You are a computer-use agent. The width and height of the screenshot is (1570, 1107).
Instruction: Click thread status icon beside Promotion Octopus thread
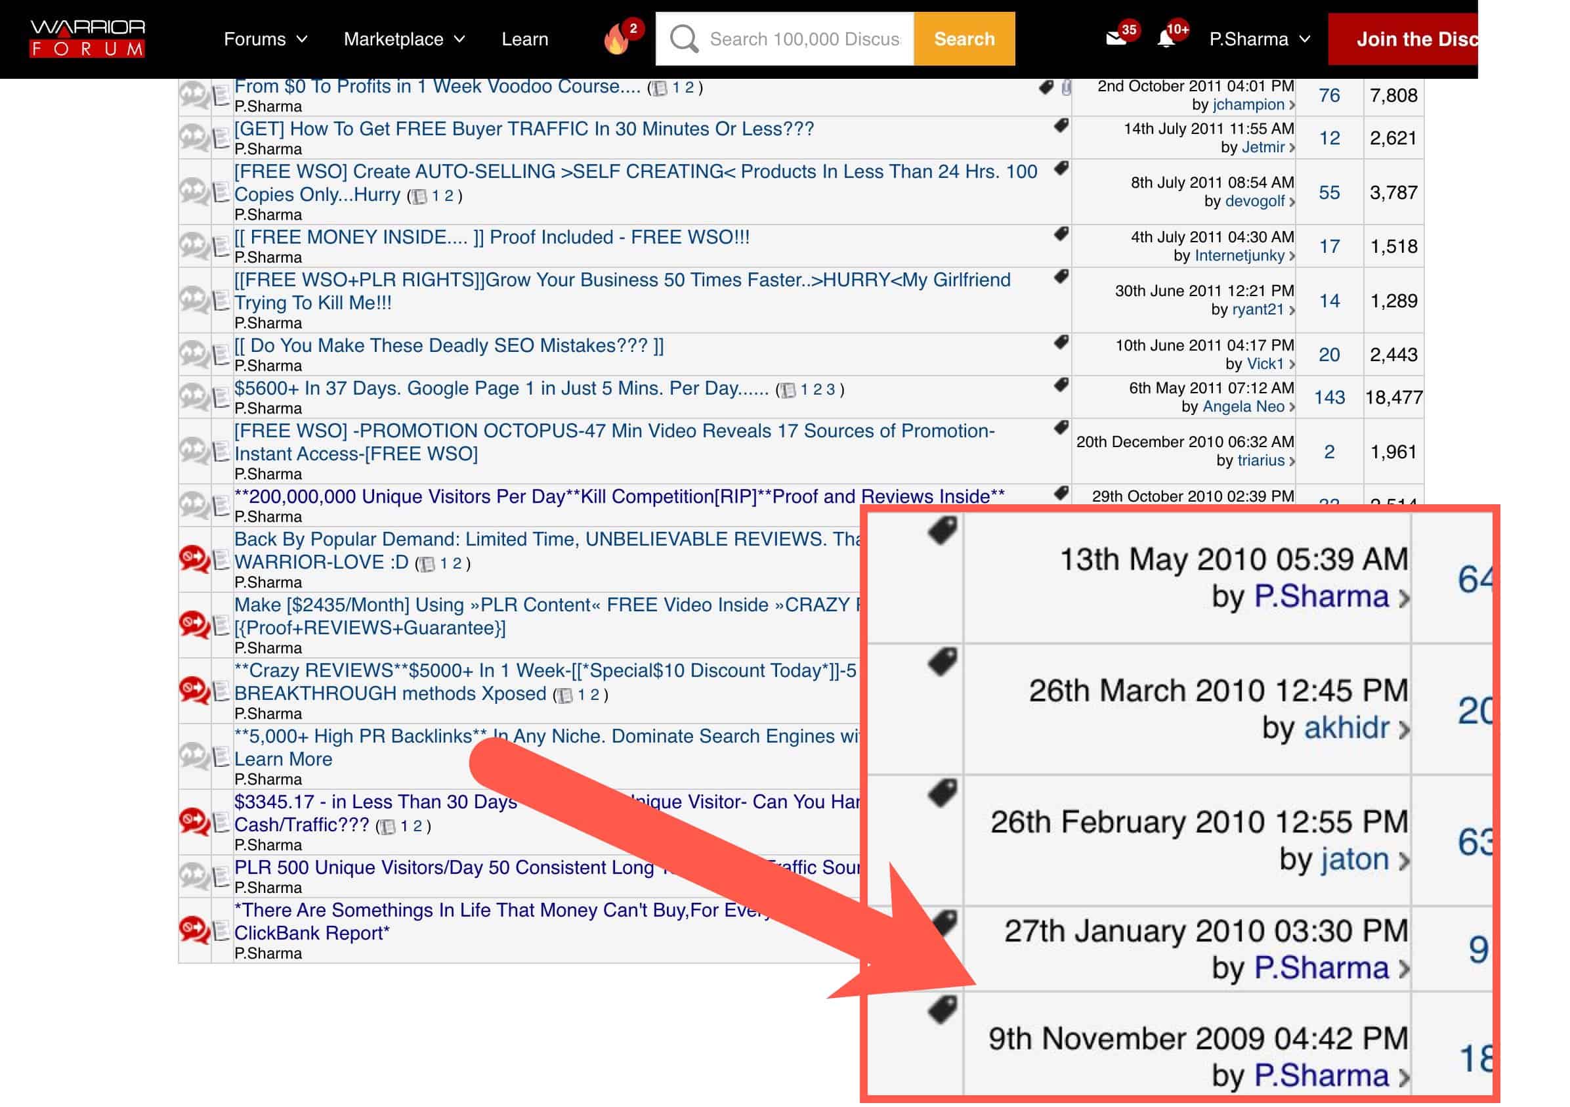194,451
